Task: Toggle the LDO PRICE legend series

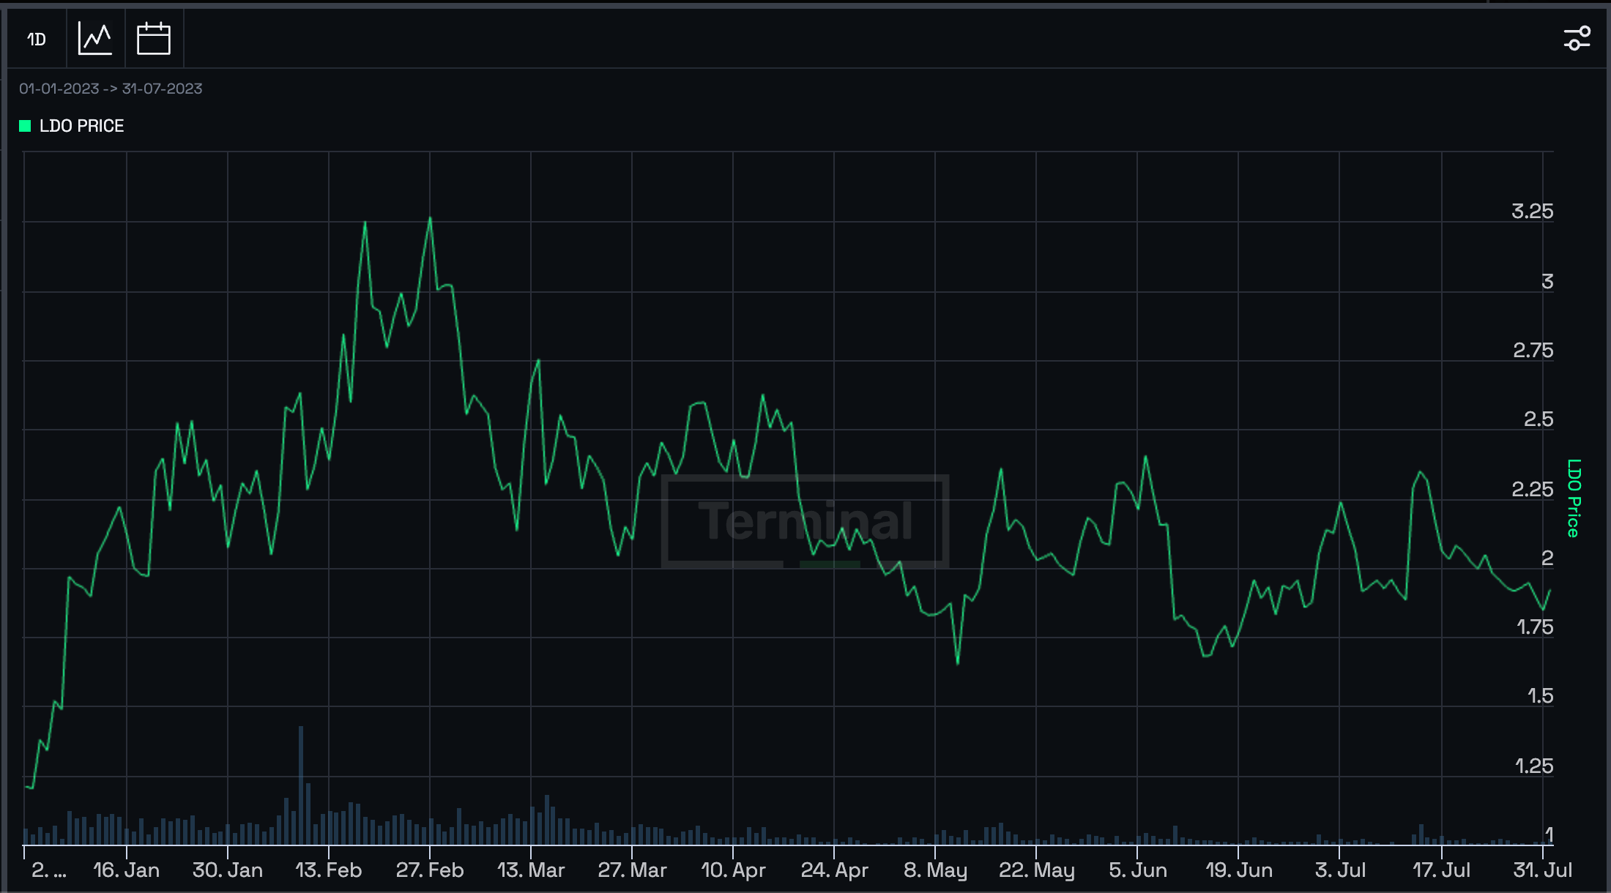Action: click(72, 126)
